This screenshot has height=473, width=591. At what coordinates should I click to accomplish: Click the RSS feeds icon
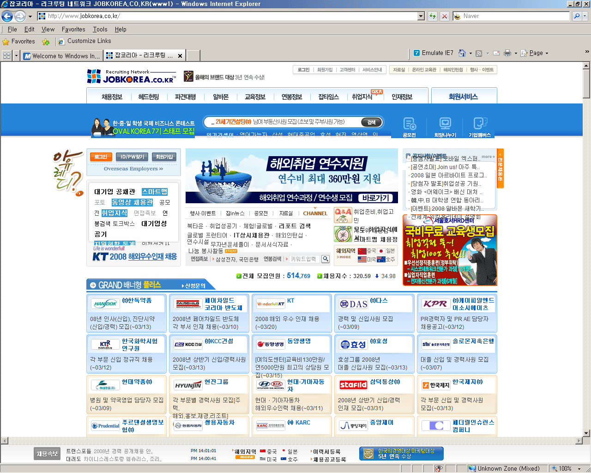(x=479, y=53)
